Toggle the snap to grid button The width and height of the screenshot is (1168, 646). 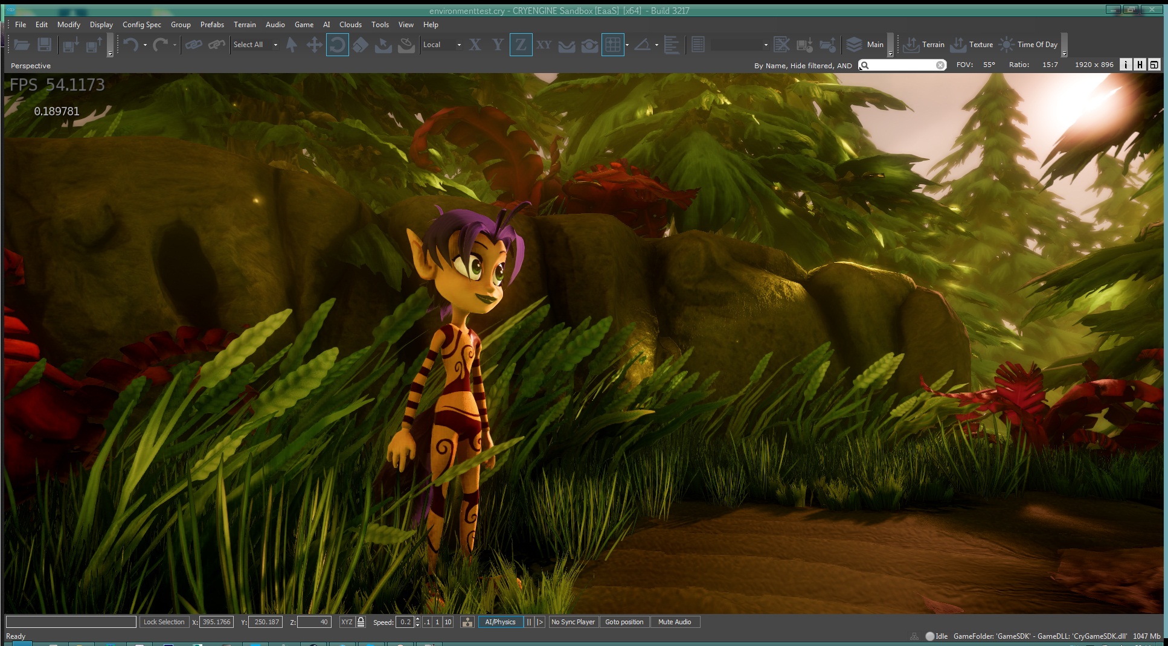pyautogui.click(x=612, y=45)
